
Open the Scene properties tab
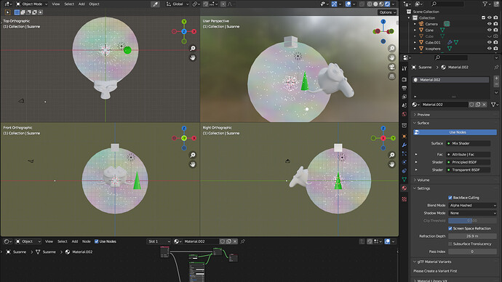[x=405, y=105]
